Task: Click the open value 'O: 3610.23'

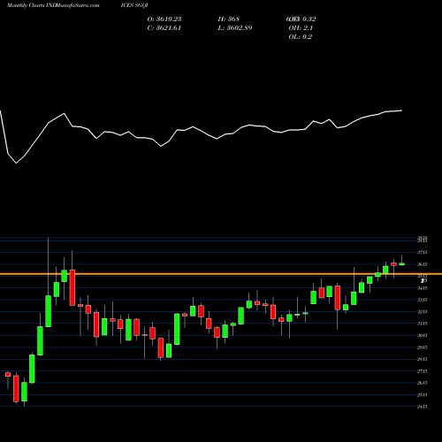Action: tap(164, 19)
